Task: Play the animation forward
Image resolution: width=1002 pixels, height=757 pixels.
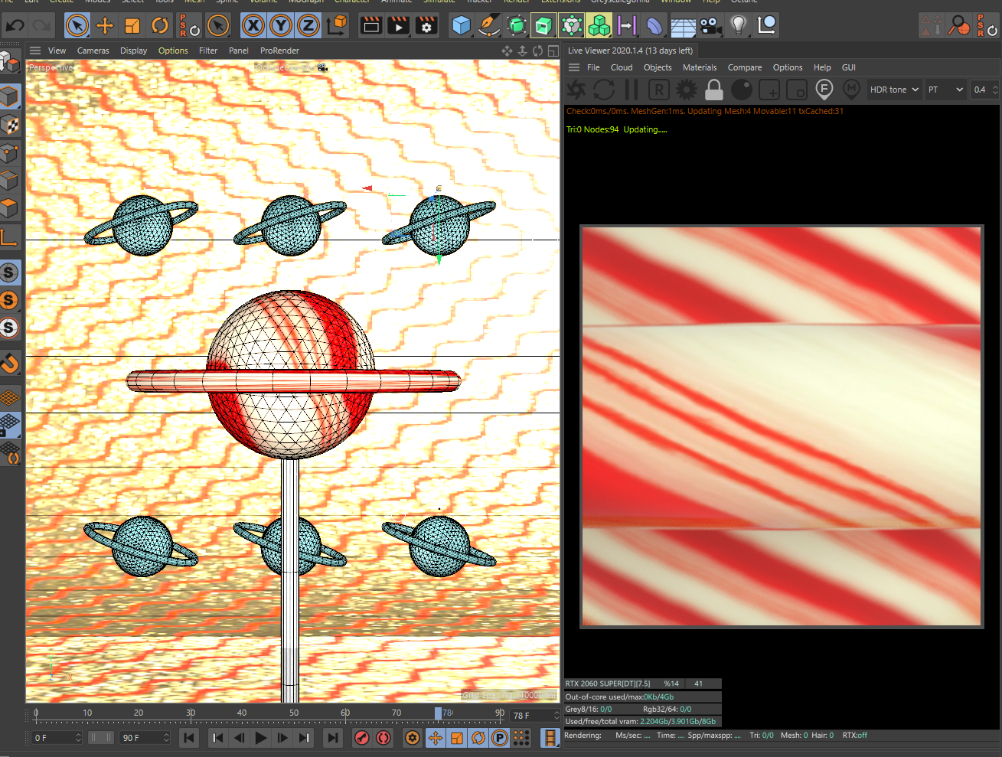Action: tap(261, 738)
